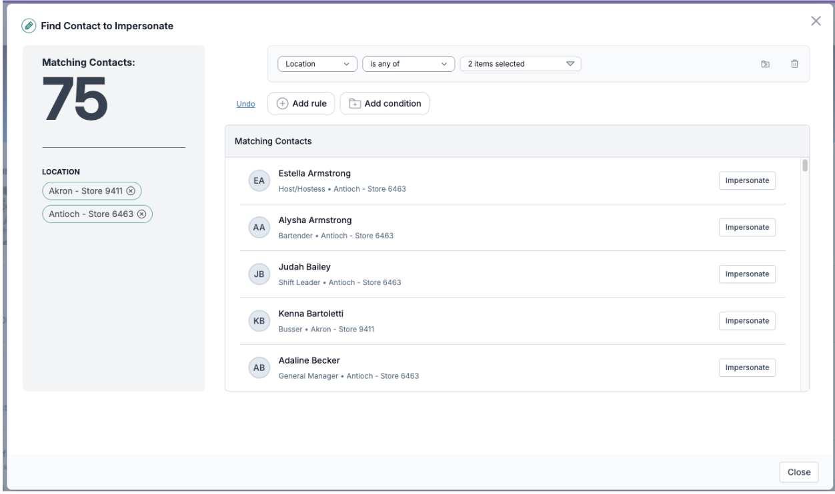
Task: Expand the '2 items selected' value dropdown
Action: (520, 64)
